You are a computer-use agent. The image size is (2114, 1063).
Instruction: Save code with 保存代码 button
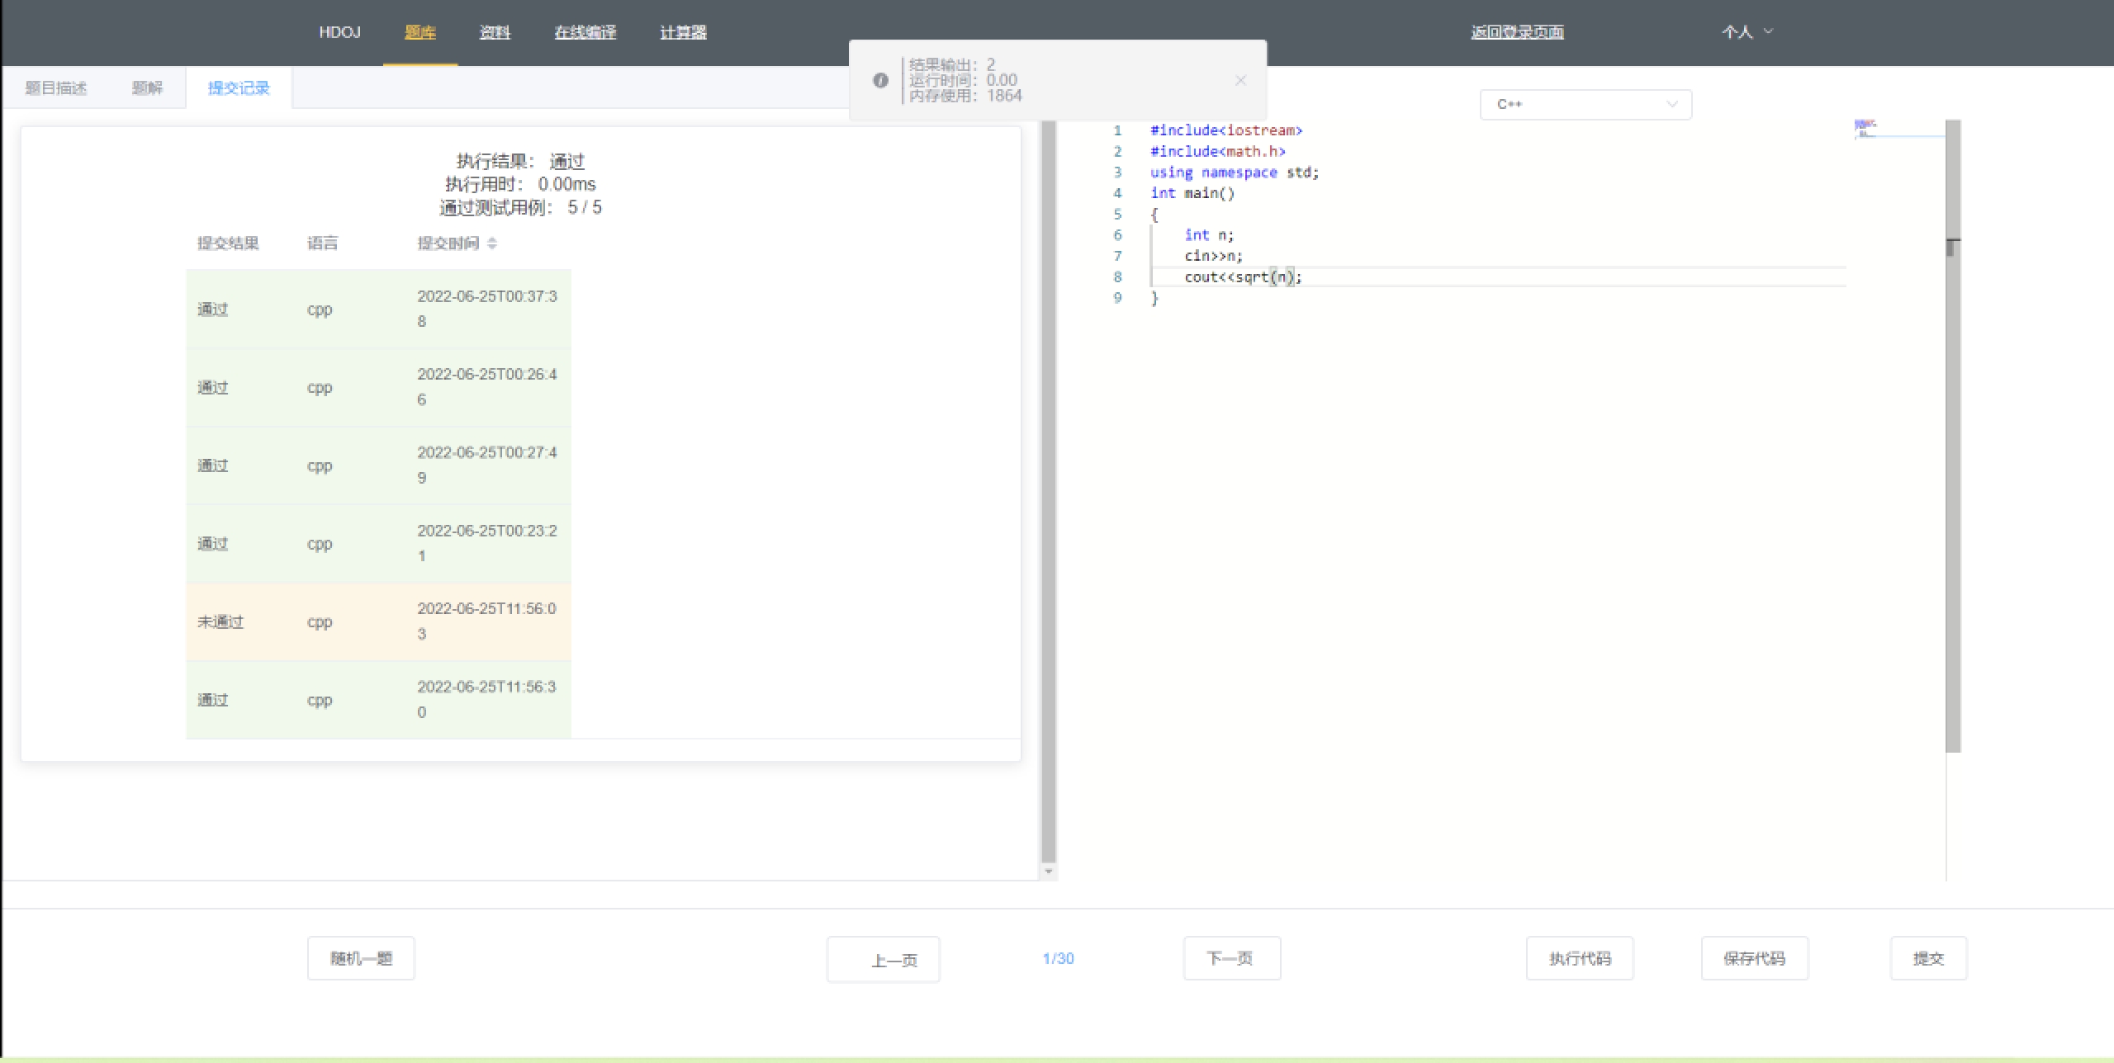pyautogui.click(x=1755, y=958)
